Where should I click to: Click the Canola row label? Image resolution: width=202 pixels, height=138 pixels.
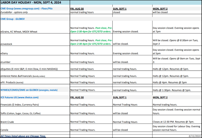5,130
